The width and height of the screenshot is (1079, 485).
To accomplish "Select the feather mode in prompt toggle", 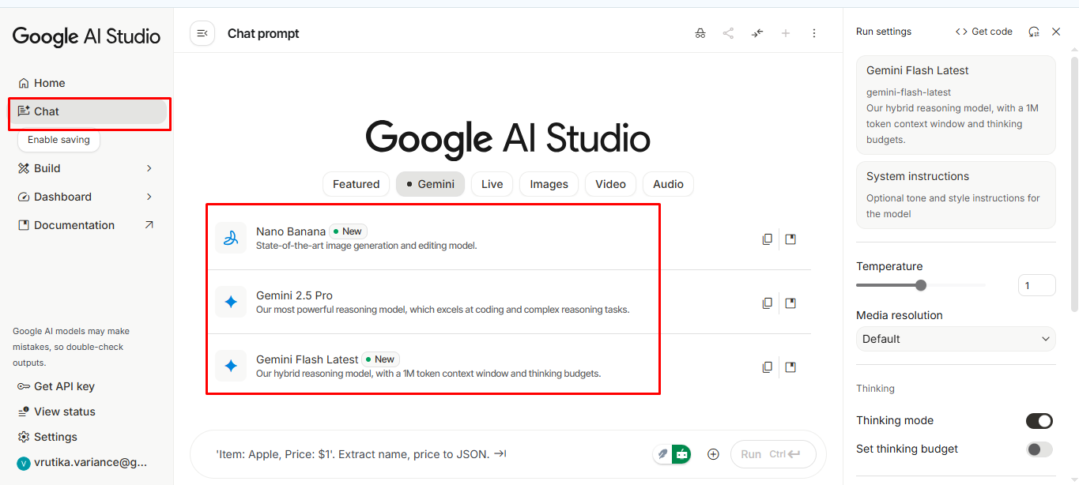I will tap(662, 454).
